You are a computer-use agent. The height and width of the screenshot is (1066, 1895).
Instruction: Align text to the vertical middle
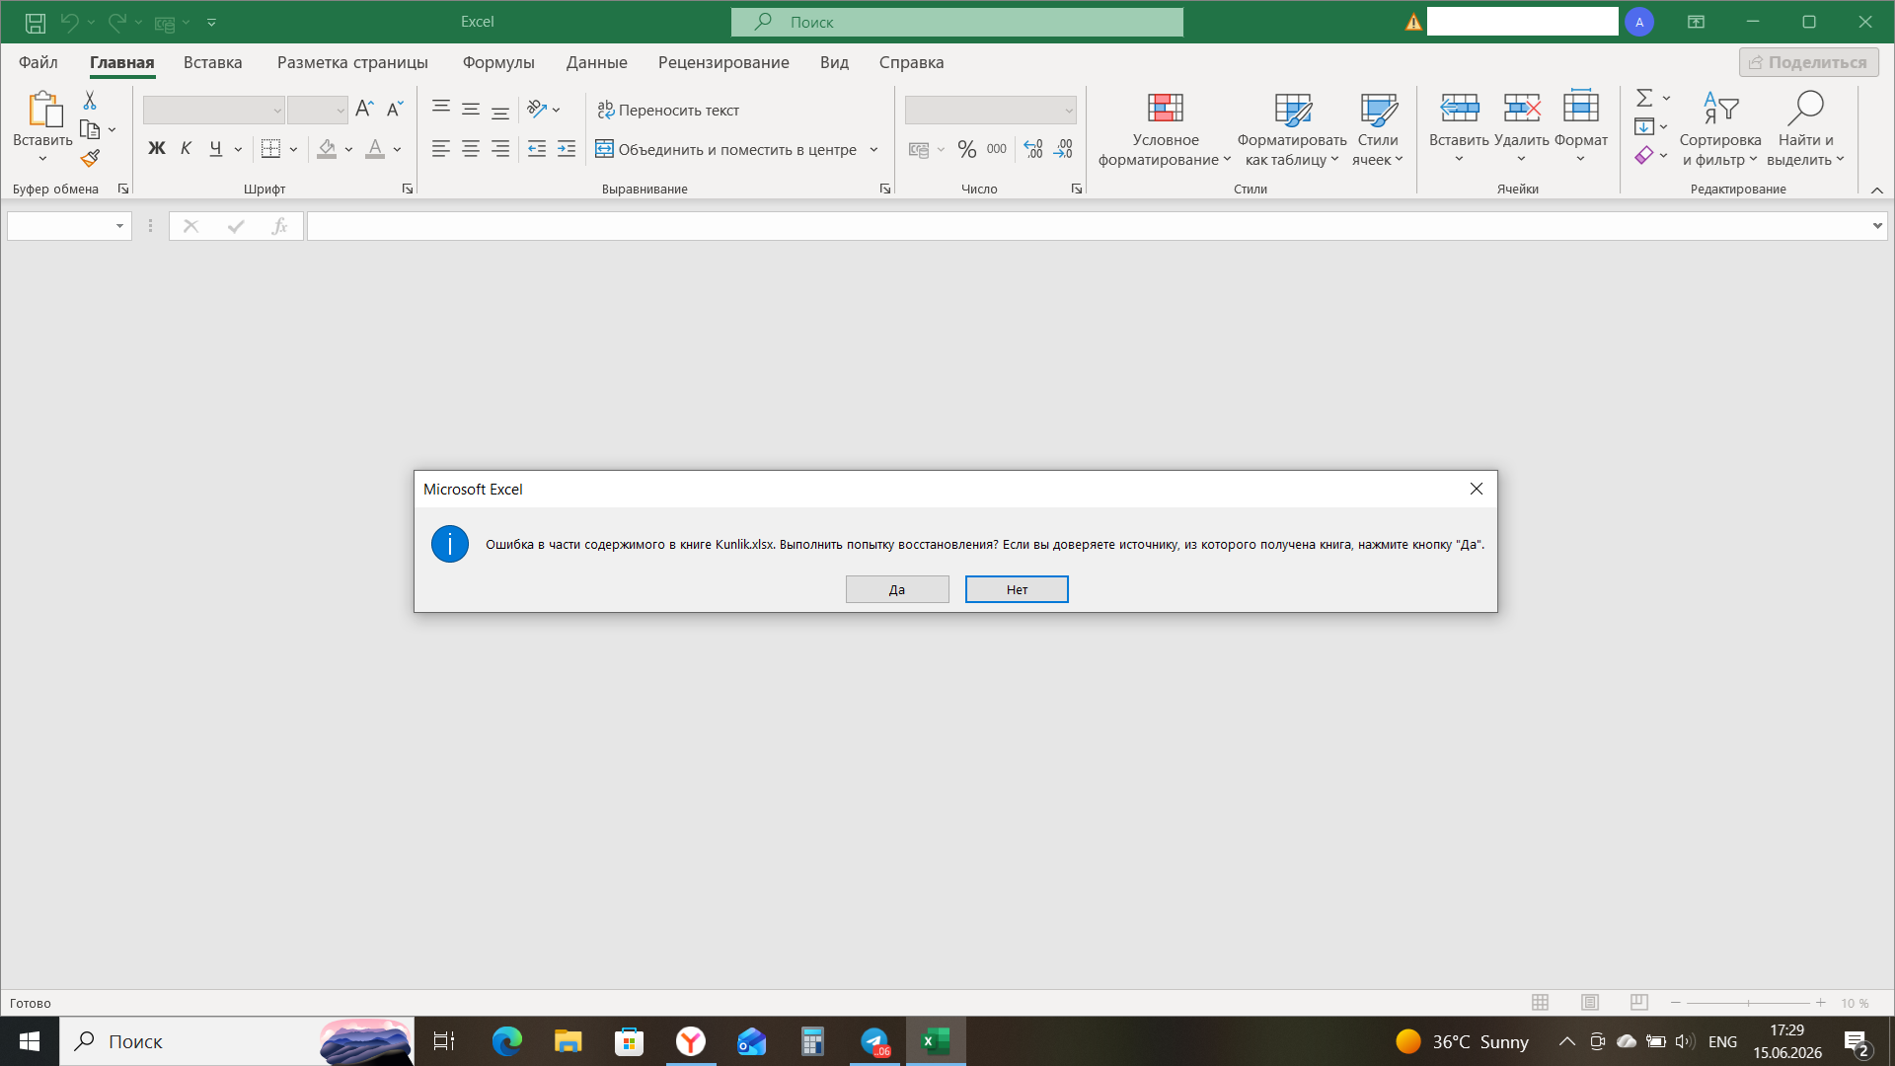(x=471, y=109)
